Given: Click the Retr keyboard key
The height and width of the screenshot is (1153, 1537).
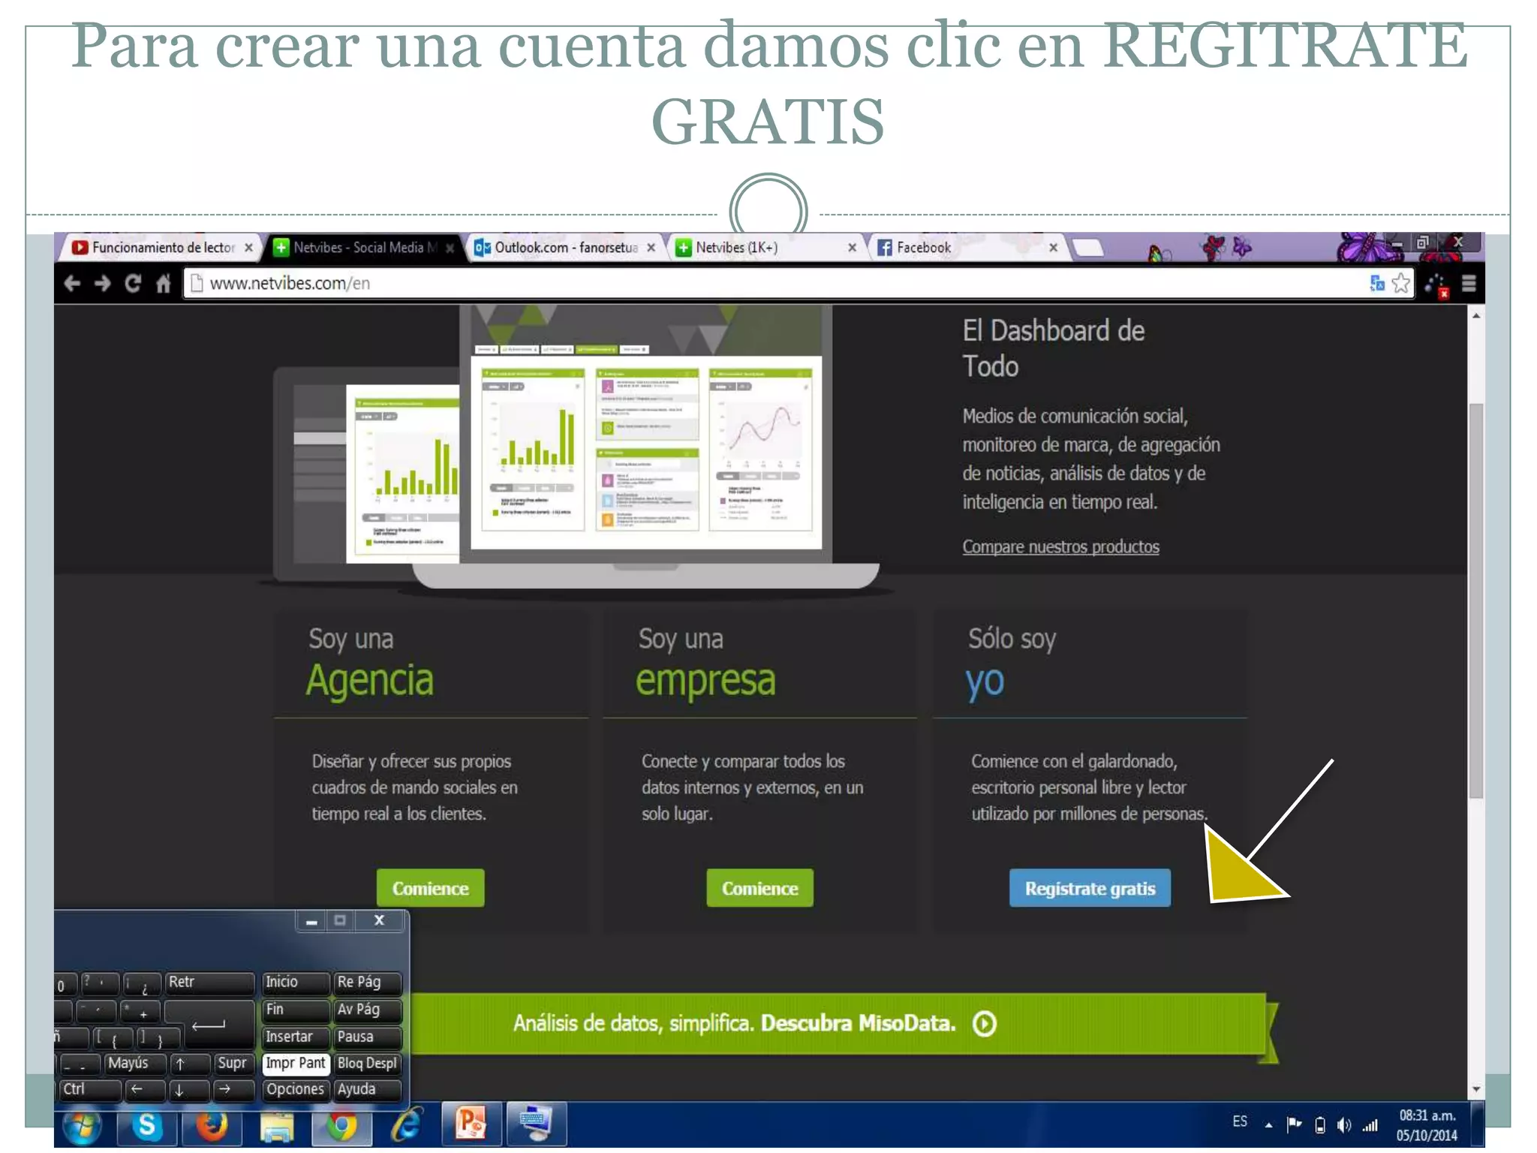Looking at the screenshot, I should pos(209,982).
